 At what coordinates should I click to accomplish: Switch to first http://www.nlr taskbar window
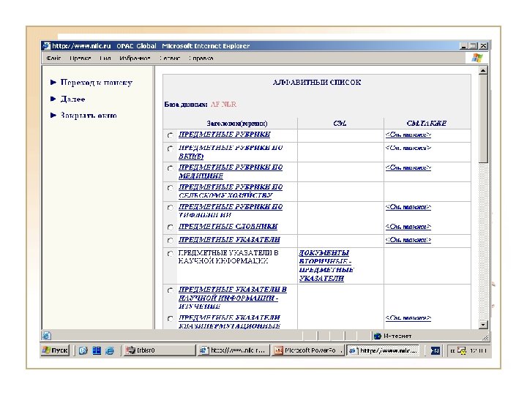coord(233,350)
